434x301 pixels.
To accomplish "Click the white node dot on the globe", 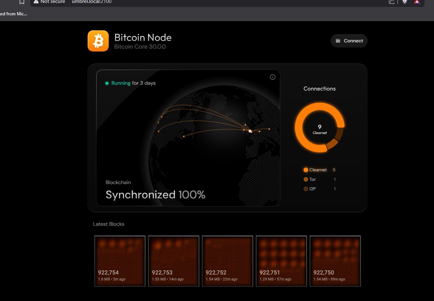I will pos(250,131).
